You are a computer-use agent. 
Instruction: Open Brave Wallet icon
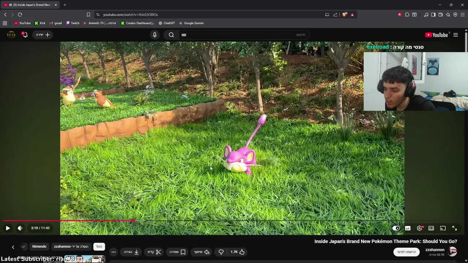[441, 15]
